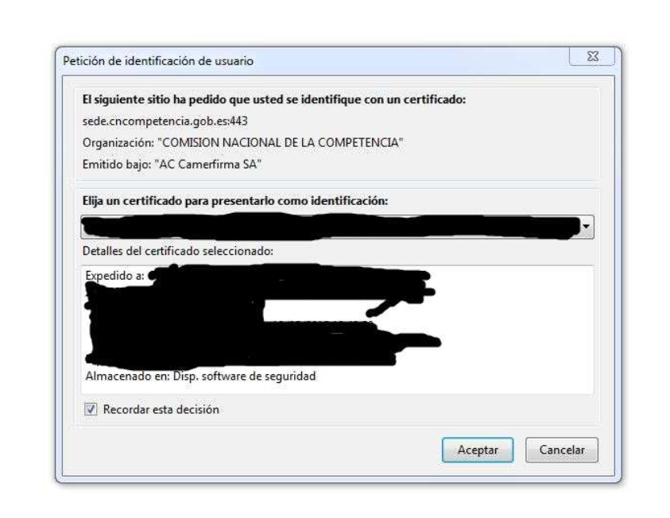Viewport: 670px width, 518px height.
Task: Click the 'Recordar esta decisión' label text
Action: tap(161, 409)
